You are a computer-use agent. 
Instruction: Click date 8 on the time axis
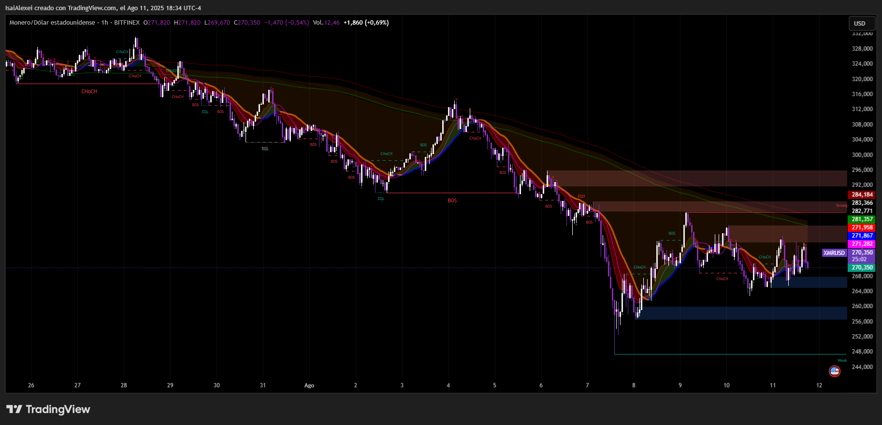click(x=634, y=385)
